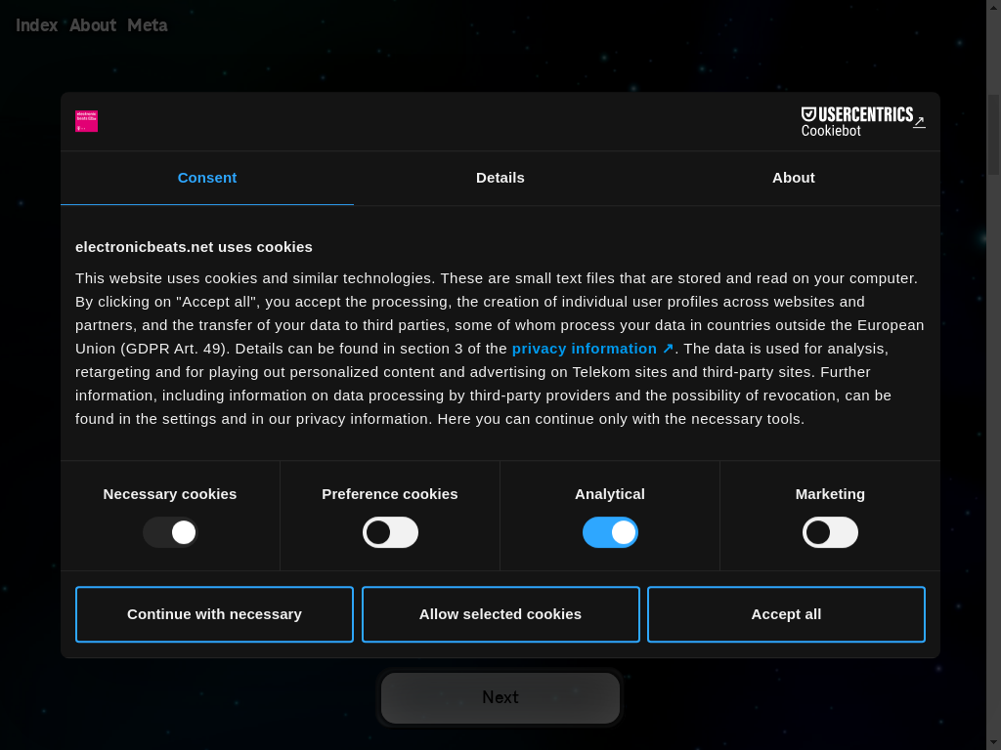
Task: Click Continue with necessary button
Action: pyautogui.click(x=214, y=614)
